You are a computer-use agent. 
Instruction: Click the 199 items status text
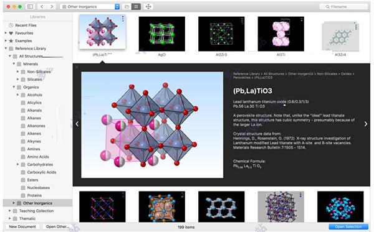[x=186, y=227]
